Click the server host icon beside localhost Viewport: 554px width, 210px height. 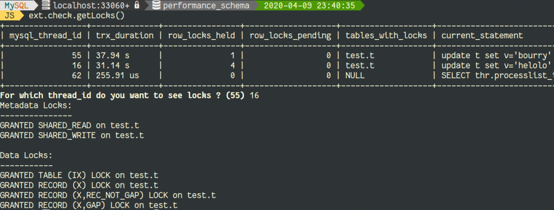[x=46, y=5]
